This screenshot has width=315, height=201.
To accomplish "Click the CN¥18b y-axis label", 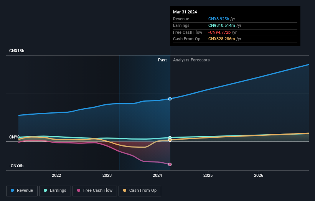I will tap(16, 51).
